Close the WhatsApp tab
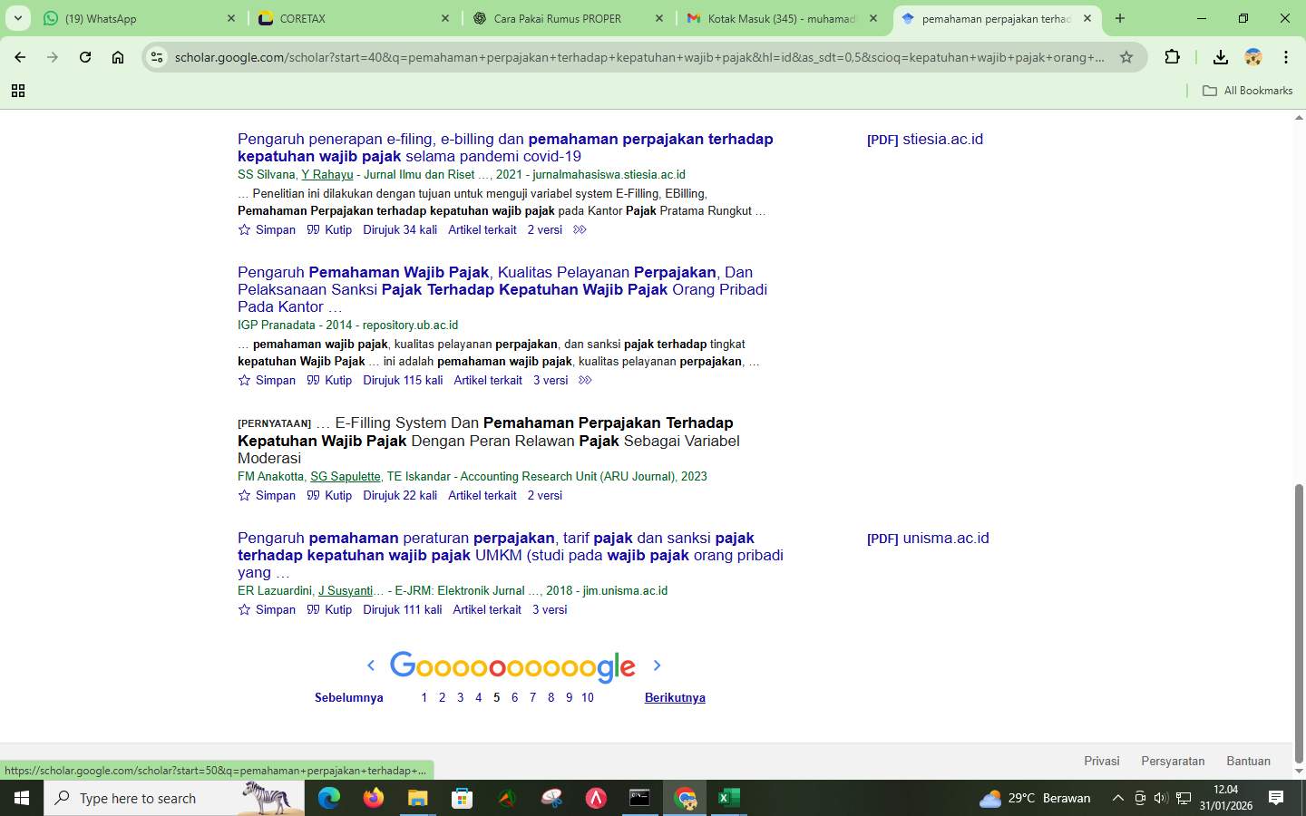Image resolution: width=1306 pixels, height=816 pixels. pyautogui.click(x=230, y=18)
